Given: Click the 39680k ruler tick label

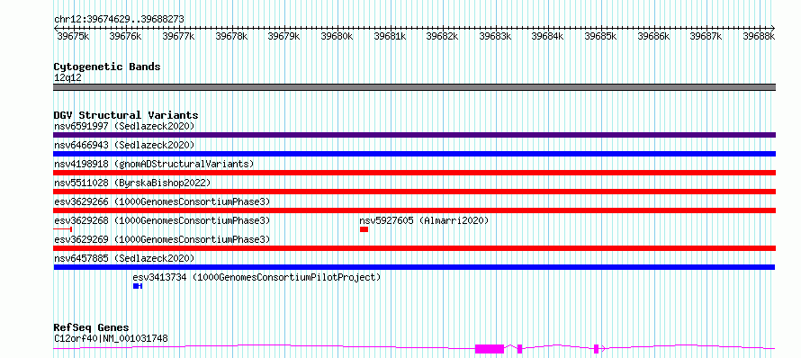Looking at the screenshot, I should point(337,36).
